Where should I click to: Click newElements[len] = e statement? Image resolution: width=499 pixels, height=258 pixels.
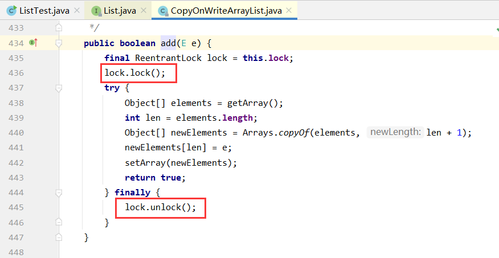pyautogui.click(x=178, y=148)
